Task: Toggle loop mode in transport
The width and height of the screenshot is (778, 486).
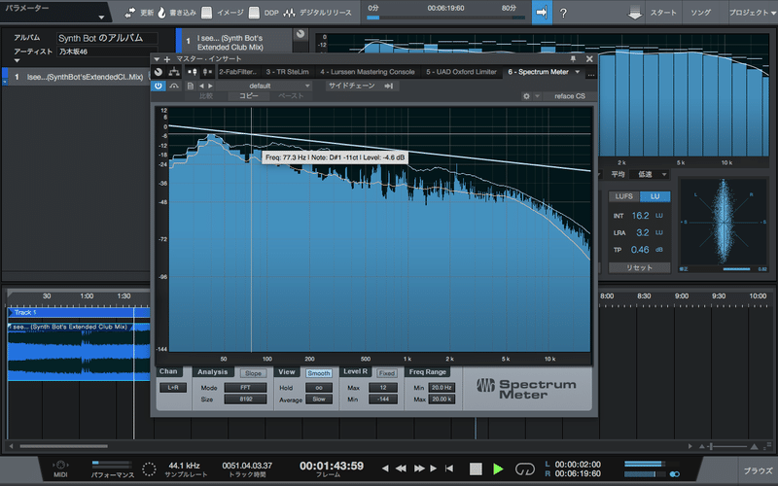Action: pos(524,469)
